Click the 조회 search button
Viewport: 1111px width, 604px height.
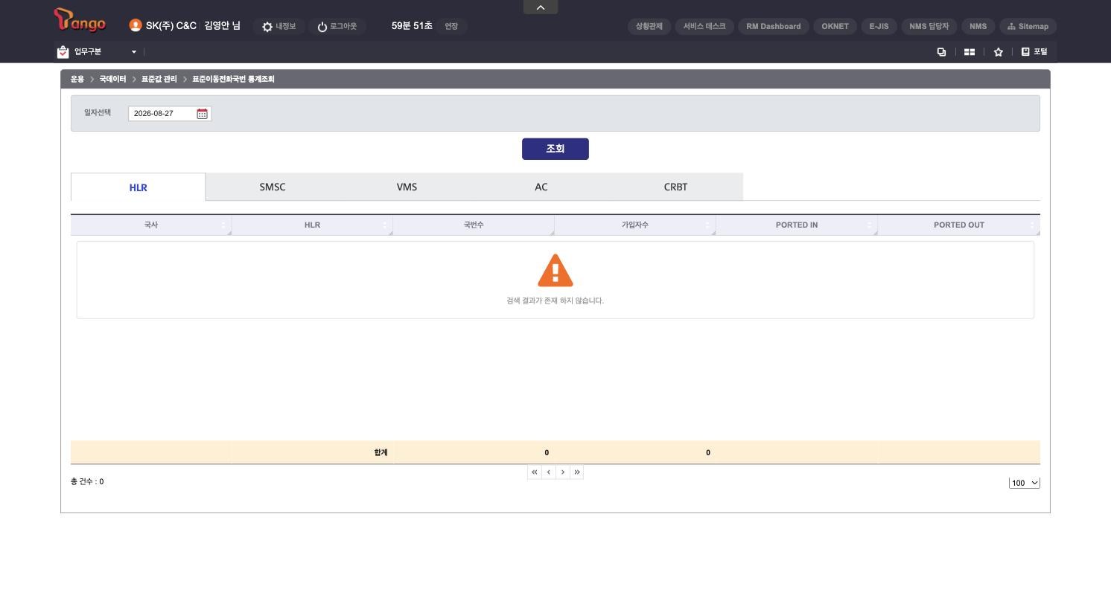[x=555, y=149]
